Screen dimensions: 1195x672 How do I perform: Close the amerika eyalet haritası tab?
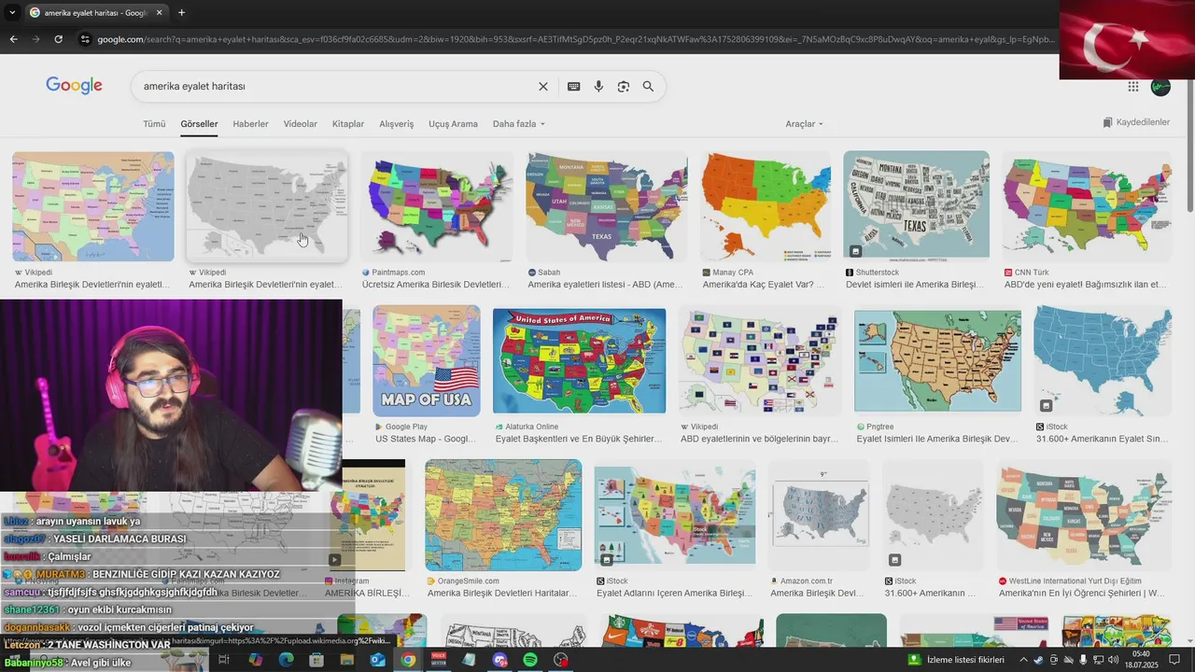[x=159, y=12]
